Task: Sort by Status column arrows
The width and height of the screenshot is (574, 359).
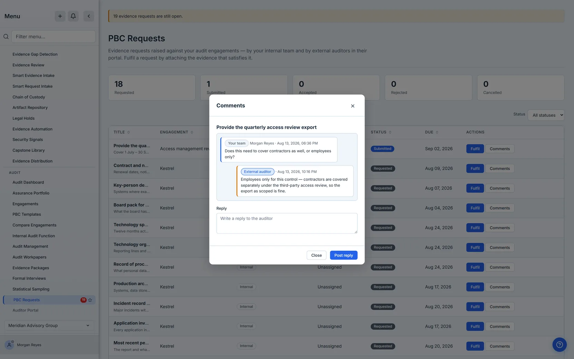Action: pos(390,132)
